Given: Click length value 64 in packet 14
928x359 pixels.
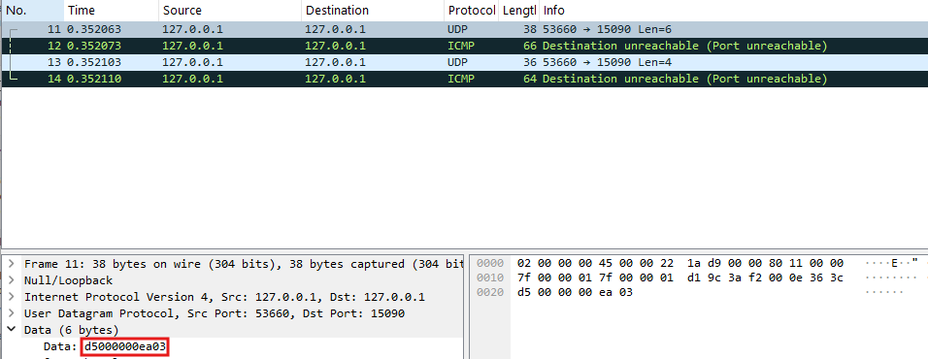Looking at the screenshot, I should tap(530, 79).
